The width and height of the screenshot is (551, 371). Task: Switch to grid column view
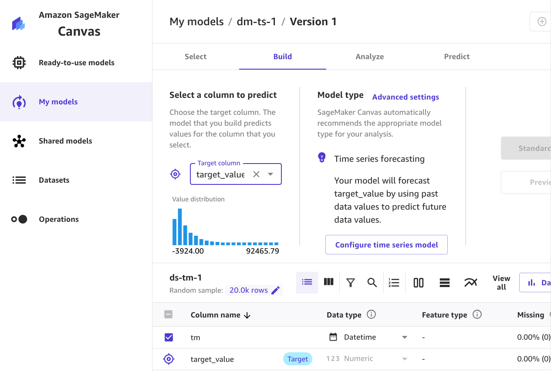[x=329, y=282]
